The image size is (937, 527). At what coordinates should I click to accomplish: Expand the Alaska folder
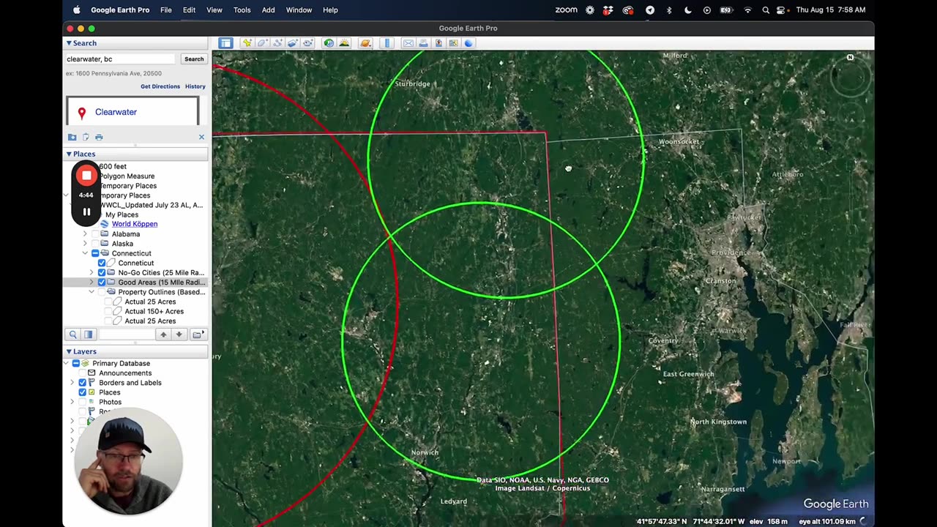[x=85, y=244]
